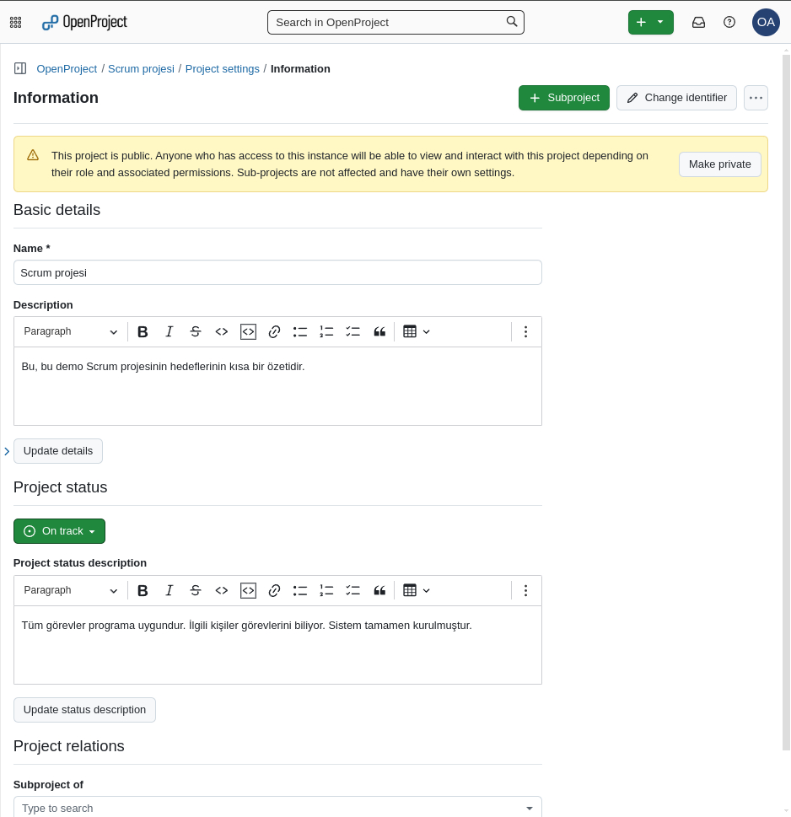
Task: Insert a block quote in the Description
Action: tap(379, 331)
